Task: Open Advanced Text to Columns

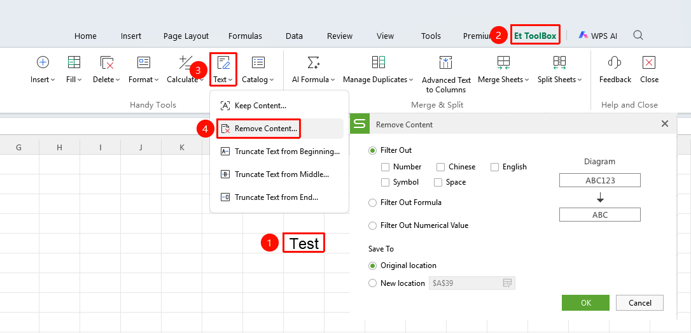Action: point(446,74)
